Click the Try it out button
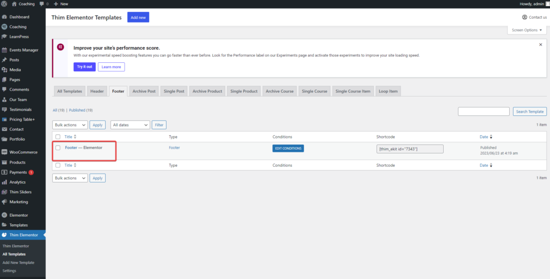This screenshot has height=279, width=550. coord(84,67)
